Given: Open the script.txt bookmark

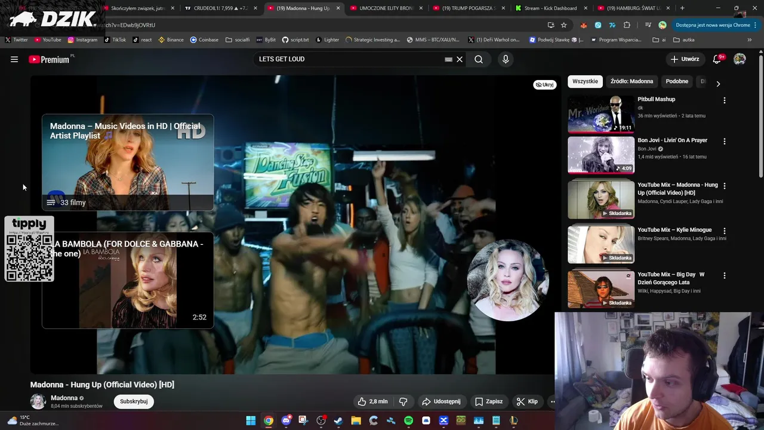Looking at the screenshot, I should pos(295,39).
